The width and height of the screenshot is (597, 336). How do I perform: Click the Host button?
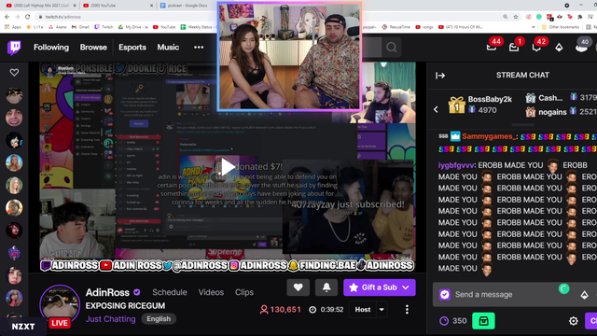point(363,310)
